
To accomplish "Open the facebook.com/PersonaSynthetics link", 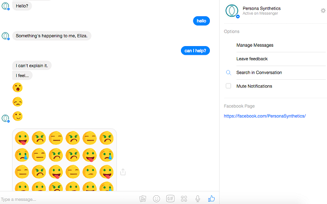I will pyautogui.click(x=265, y=116).
